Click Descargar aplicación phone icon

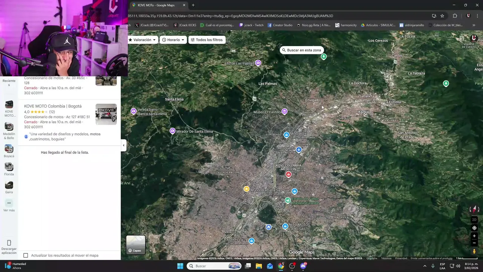[9, 243]
